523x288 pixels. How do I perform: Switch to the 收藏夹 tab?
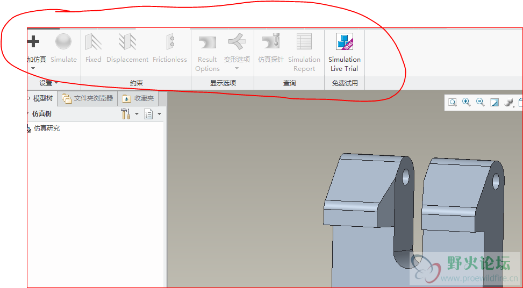138,99
